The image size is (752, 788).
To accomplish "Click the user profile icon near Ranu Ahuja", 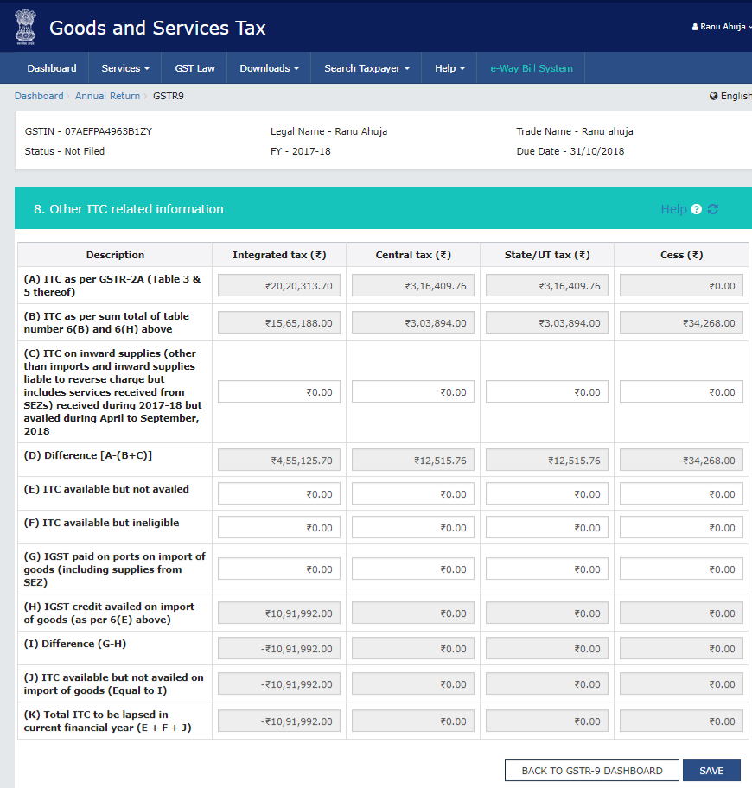I will pyautogui.click(x=695, y=27).
